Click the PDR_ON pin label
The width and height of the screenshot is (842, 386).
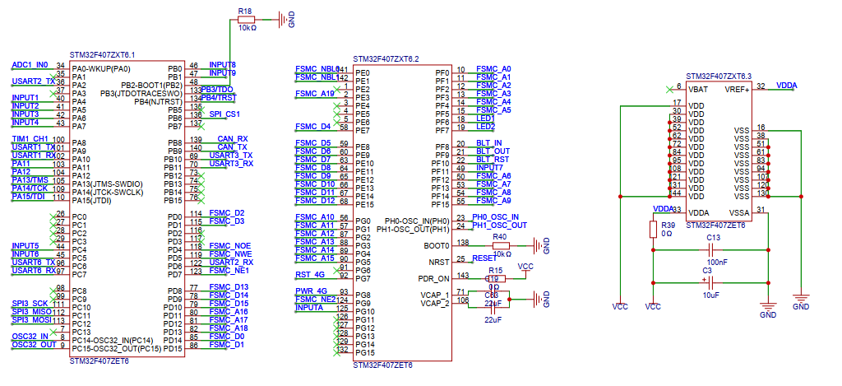(433, 279)
